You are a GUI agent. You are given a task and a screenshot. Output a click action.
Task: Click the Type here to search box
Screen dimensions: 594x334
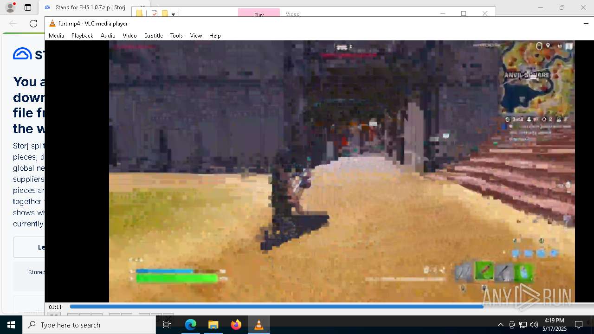point(89,325)
